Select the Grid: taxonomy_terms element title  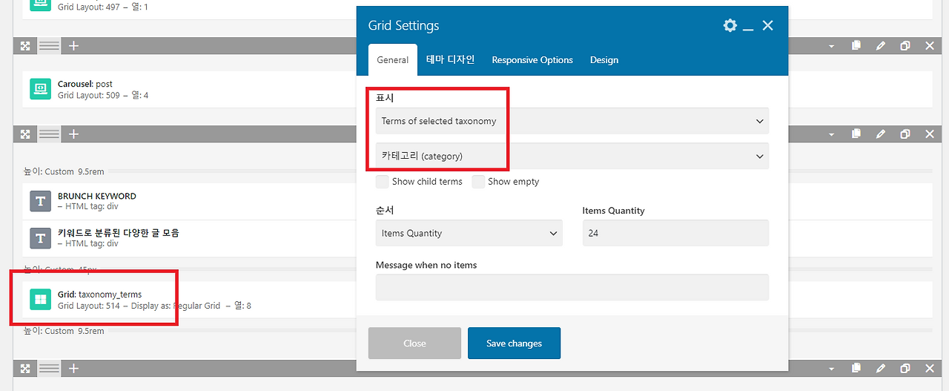click(99, 295)
